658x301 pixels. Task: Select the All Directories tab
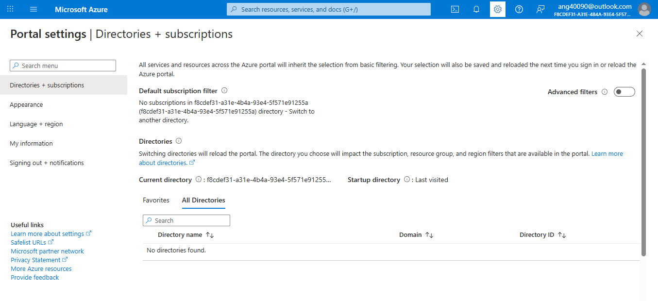tap(203, 200)
